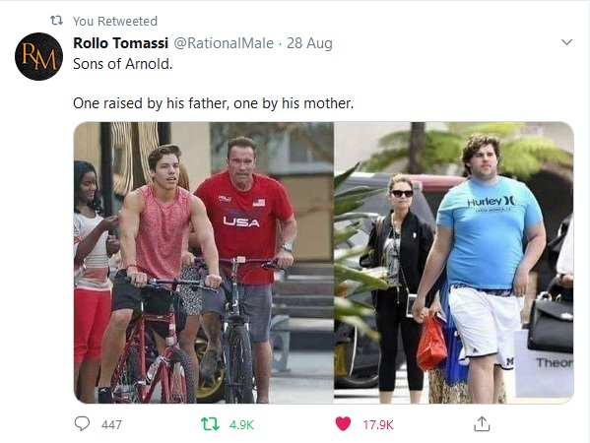The height and width of the screenshot is (443, 590).
Task: Click the 447 replies count
Action: pos(111,425)
